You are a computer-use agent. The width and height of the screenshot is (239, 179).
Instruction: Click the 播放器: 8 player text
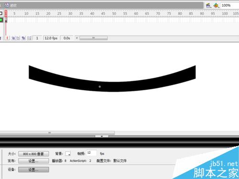59,161
